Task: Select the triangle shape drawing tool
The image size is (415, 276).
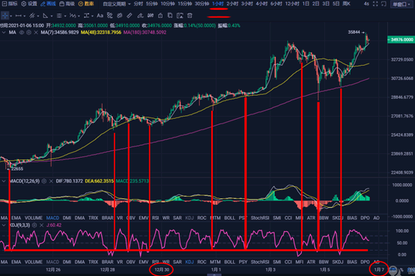Action: pos(46,16)
